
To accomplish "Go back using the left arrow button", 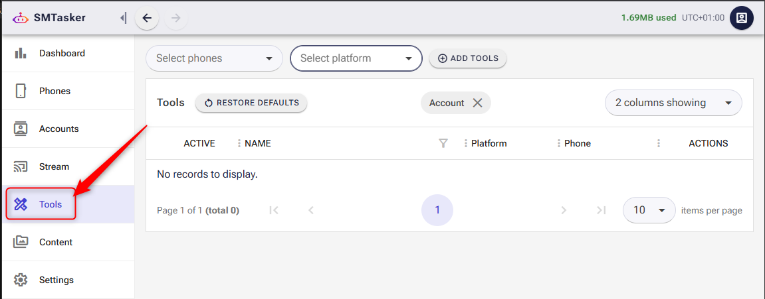I will pyautogui.click(x=147, y=18).
